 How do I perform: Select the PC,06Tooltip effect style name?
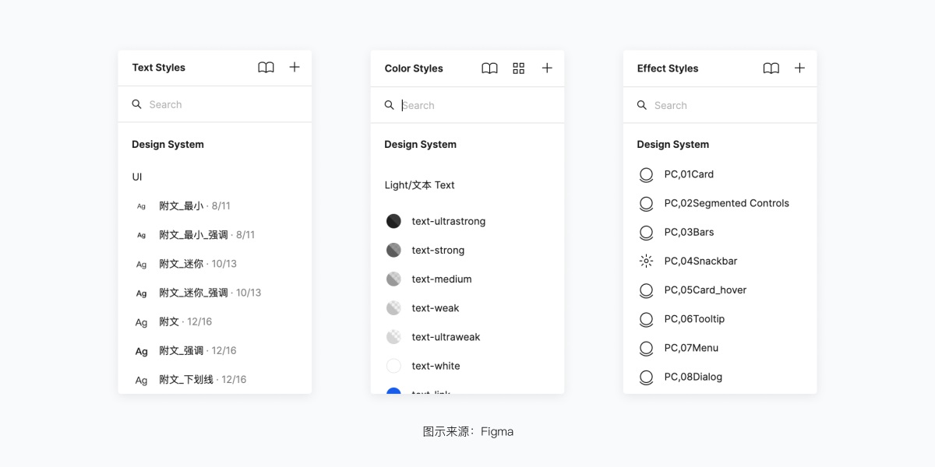pyautogui.click(x=694, y=319)
